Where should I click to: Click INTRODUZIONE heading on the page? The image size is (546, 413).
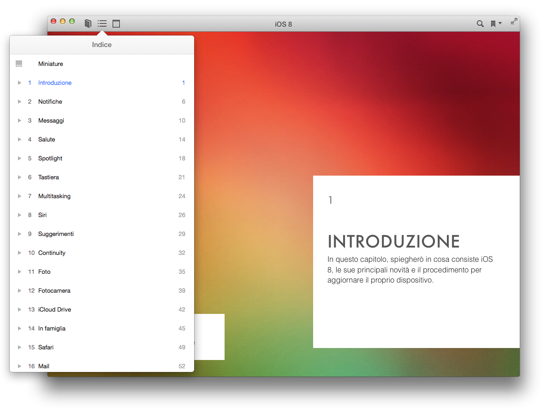[393, 242]
